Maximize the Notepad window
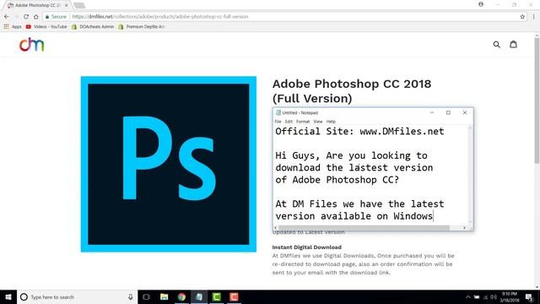This screenshot has height=304, width=540. [448, 112]
